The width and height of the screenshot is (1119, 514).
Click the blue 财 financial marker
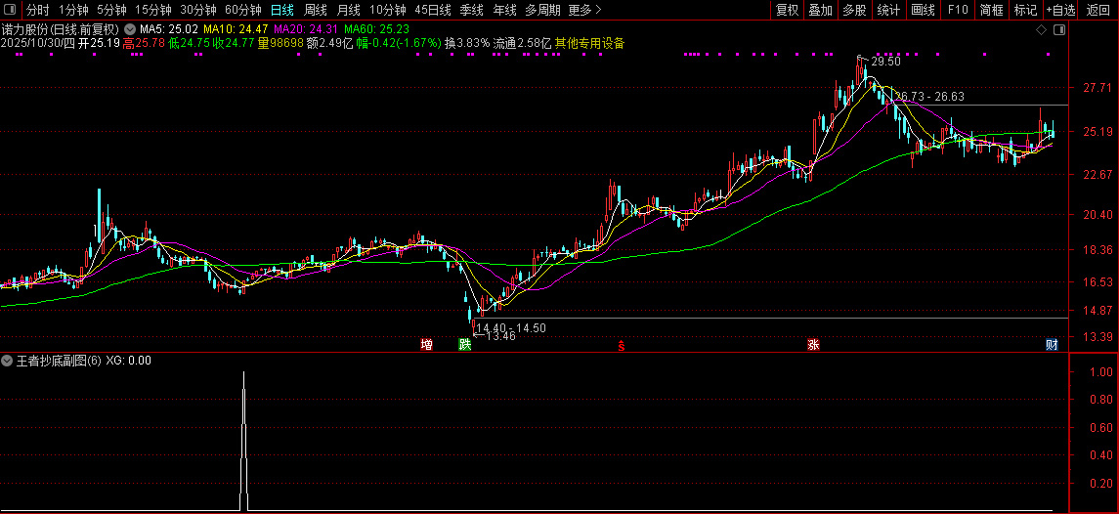coord(1052,345)
